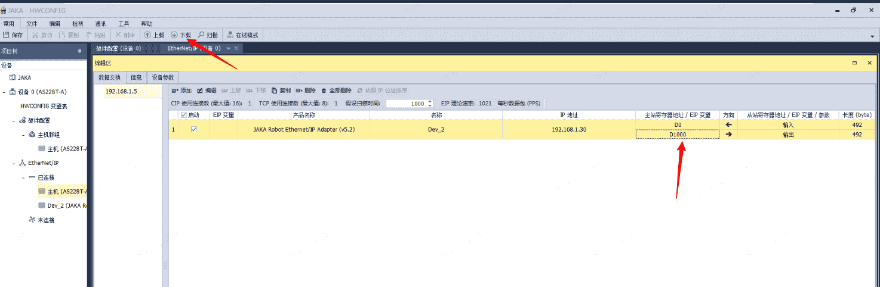This screenshot has height=287, width=880.
Task: Click 全部删除 to delete all entries
Action: tap(336, 91)
